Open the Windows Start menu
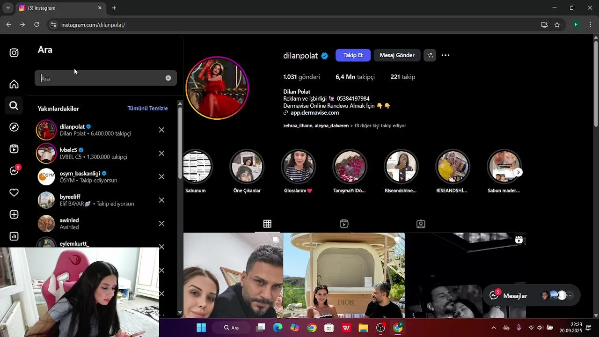 coord(201,328)
